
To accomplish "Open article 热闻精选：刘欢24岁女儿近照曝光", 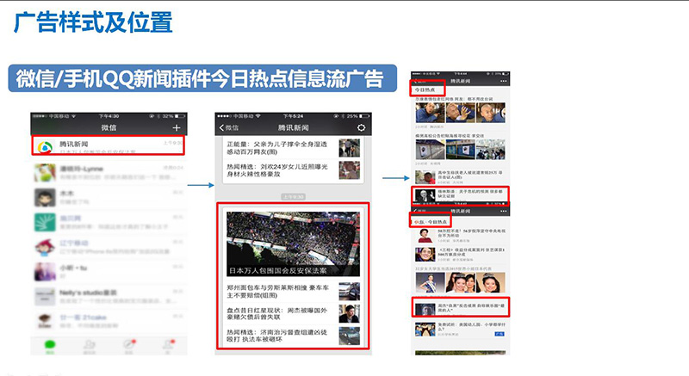I will click(x=293, y=170).
